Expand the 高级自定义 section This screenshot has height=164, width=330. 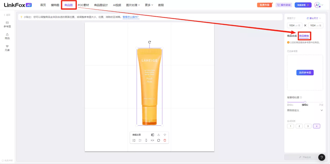(x=305, y=110)
